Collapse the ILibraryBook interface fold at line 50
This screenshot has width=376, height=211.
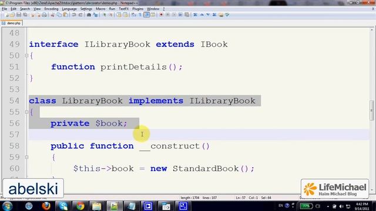pyautogui.click(x=26, y=56)
